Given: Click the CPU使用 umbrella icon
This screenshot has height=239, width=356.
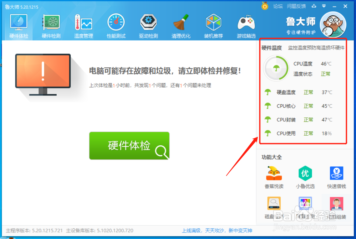Looking at the screenshot, I should [268, 133].
